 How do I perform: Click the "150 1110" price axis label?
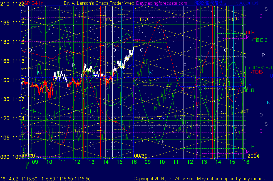pyautogui.click(x=12, y=80)
